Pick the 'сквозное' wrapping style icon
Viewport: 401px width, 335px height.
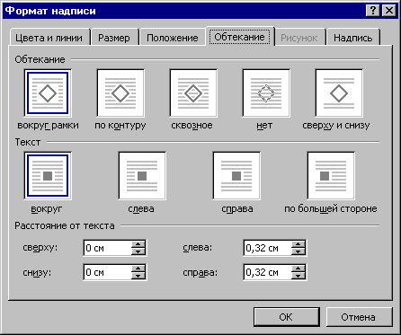coord(193,93)
